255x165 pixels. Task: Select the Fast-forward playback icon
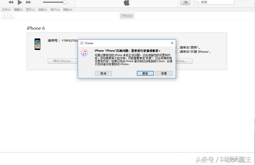(29, 3)
